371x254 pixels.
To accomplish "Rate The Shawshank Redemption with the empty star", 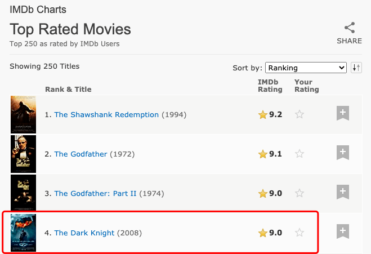I will click(x=300, y=114).
